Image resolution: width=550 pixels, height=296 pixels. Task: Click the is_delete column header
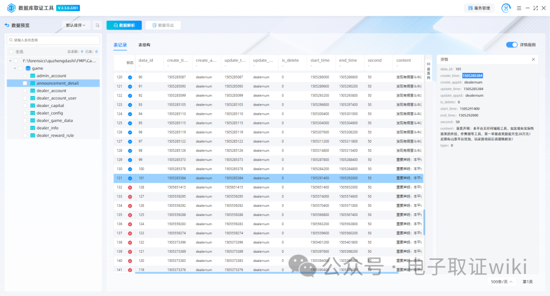[x=290, y=60]
